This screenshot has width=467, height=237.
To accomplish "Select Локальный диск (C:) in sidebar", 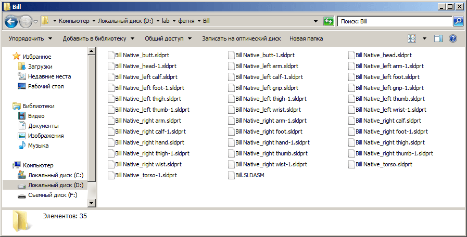I will 55,175.
